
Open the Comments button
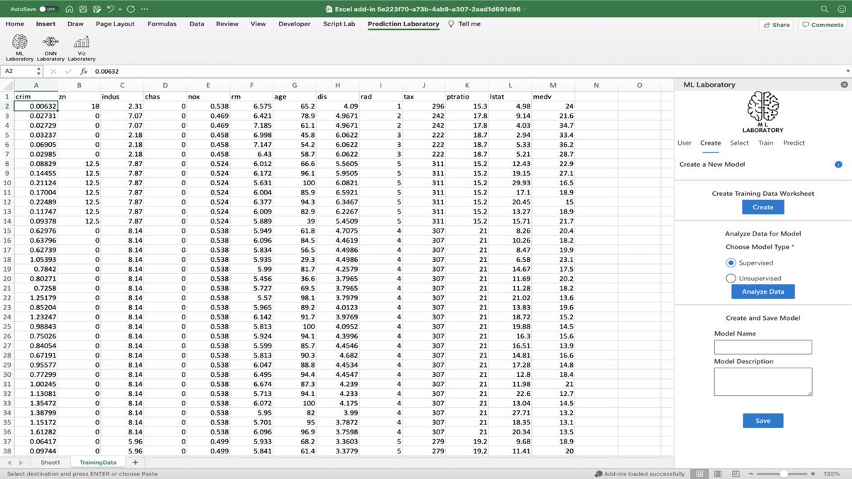click(x=822, y=25)
